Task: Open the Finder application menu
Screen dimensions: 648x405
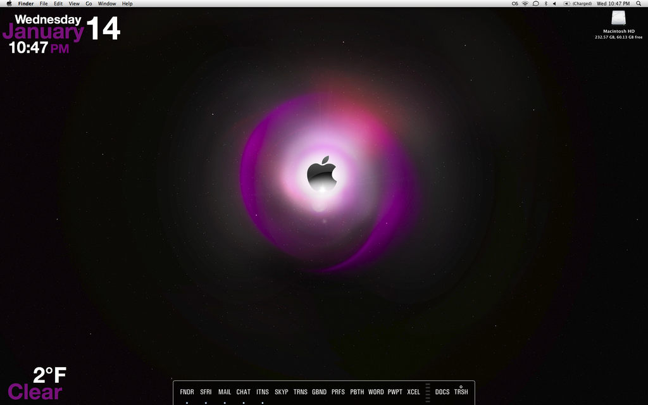Action: click(x=26, y=3)
